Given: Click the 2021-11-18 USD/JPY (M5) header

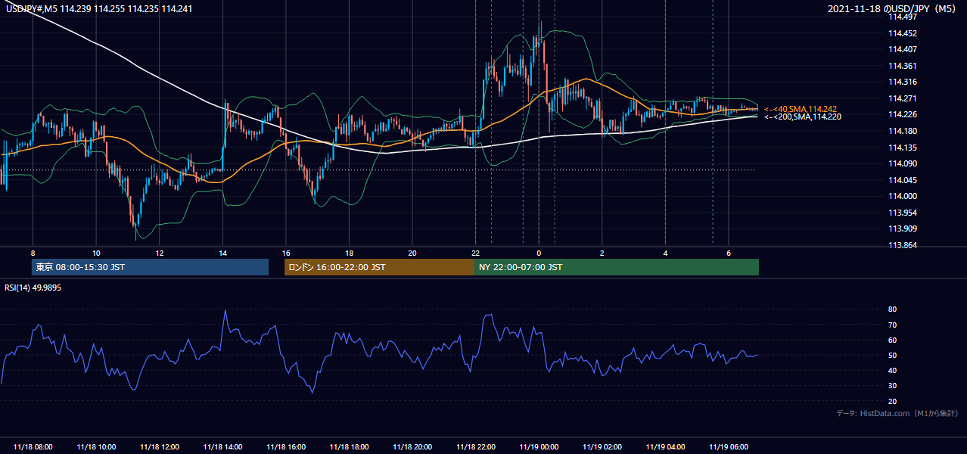Looking at the screenshot, I should click(893, 8).
